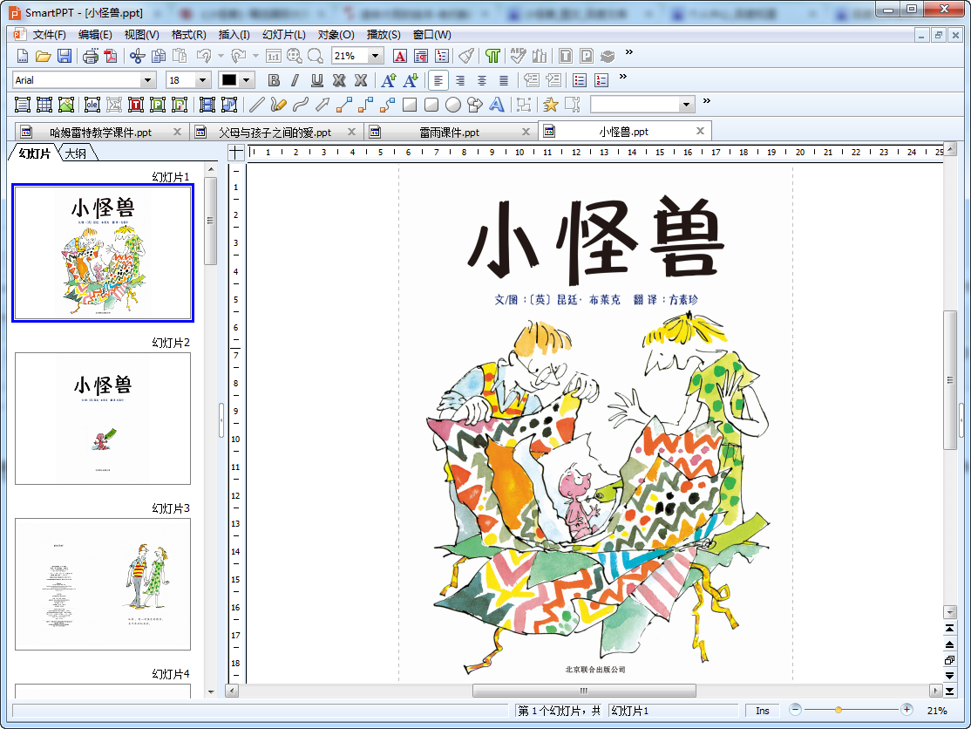The height and width of the screenshot is (729, 971).
Task: Show formatting marks with green pilcrow icon
Action: (492, 57)
